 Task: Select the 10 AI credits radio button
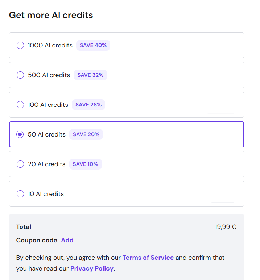20,194
